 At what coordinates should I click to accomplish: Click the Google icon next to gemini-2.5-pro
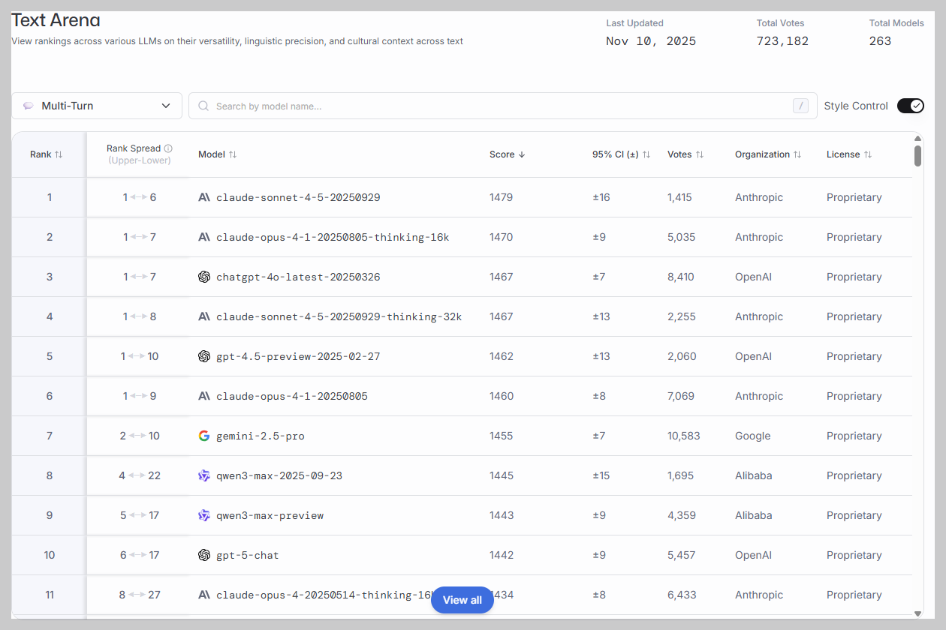[x=204, y=436]
